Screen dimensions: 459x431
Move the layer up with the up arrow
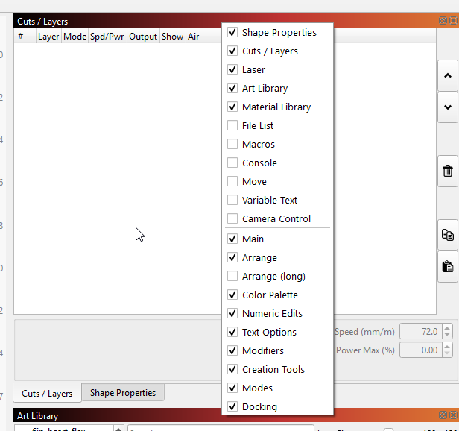pos(447,75)
